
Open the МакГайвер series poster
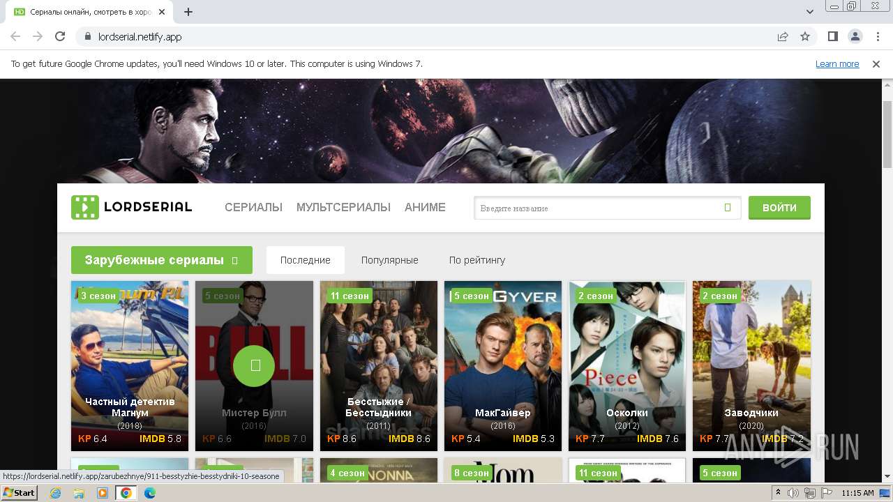[x=503, y=366]
